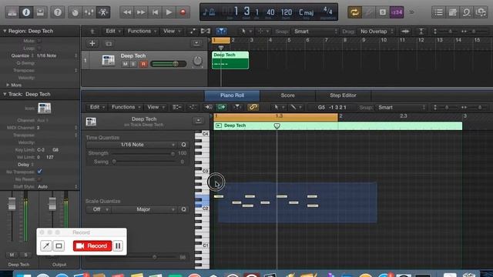This screenshot has width=493, height=277.
Task: Record-enable the Deep Tech track
Action: pos(143,64)
